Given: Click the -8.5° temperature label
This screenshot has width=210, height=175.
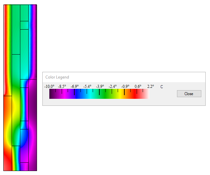Looking at the screenshot, I should pyautogui.click(x=62, y=87).
